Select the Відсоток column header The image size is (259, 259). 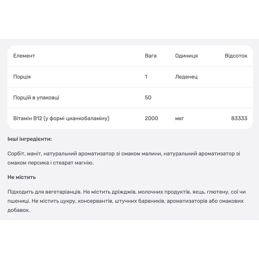[x=236, y=56]
